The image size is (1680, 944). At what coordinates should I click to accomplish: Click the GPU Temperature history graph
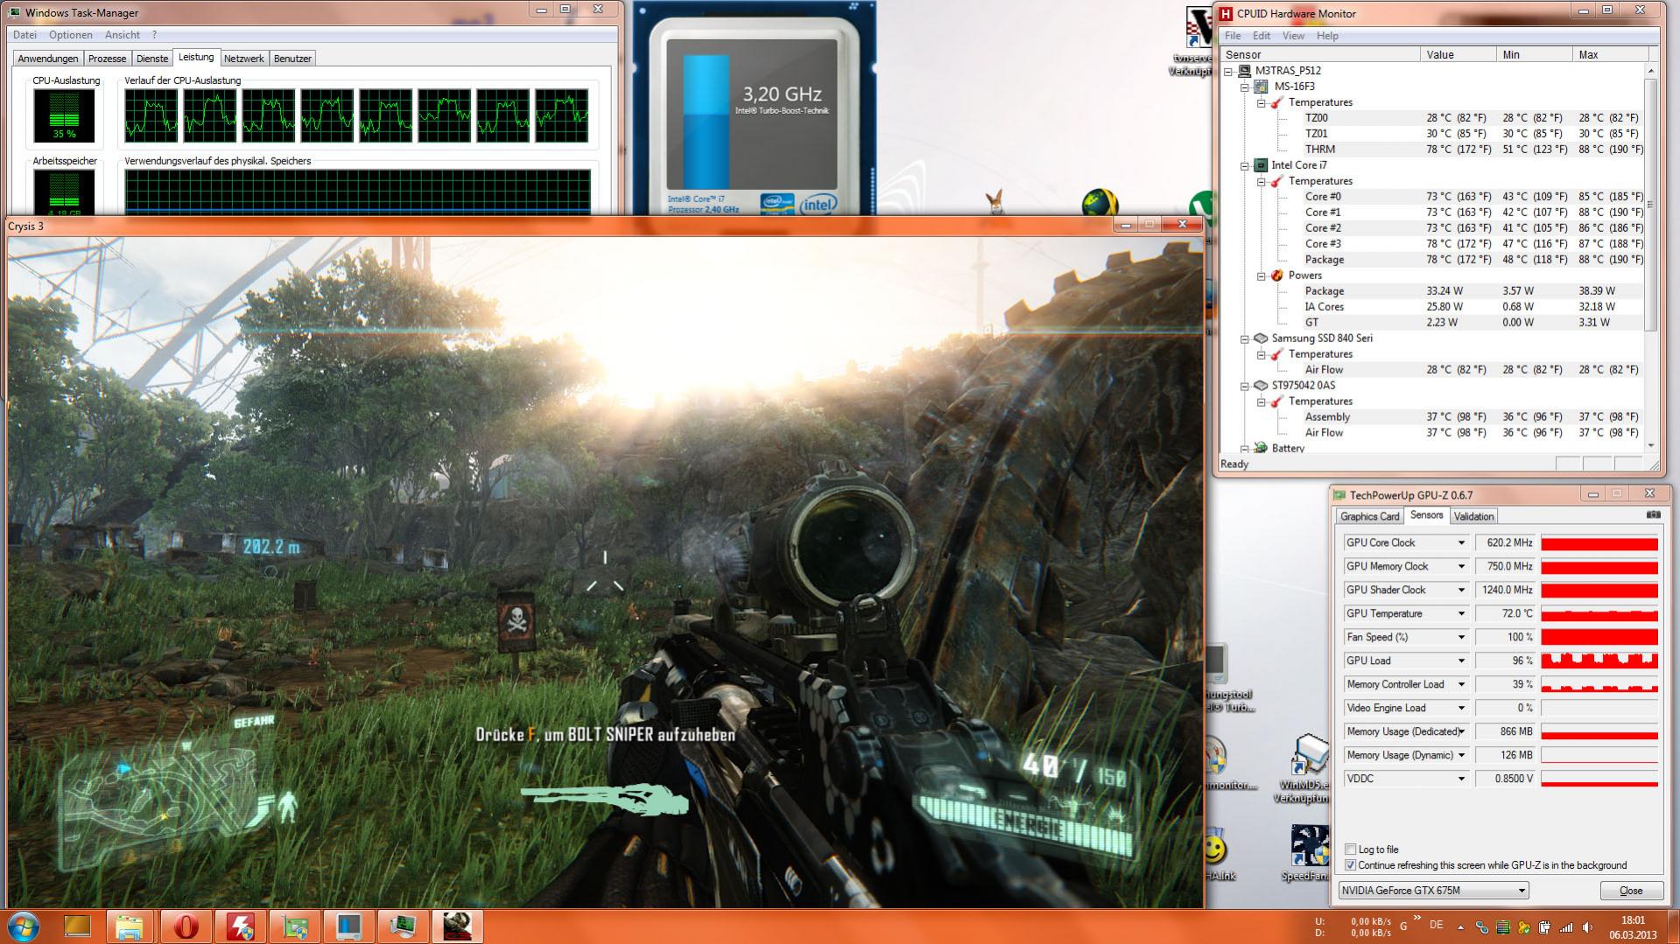(x=1599, y=614)
